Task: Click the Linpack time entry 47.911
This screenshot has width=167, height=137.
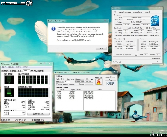Action: click(59, 92)
